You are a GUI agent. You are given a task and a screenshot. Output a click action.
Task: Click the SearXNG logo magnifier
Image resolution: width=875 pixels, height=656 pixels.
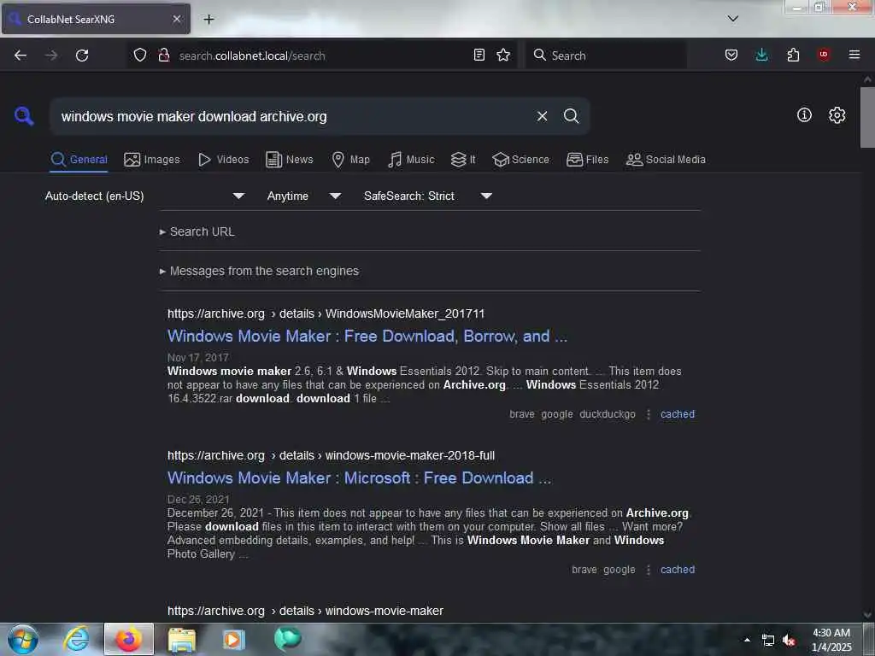(24, 116)
